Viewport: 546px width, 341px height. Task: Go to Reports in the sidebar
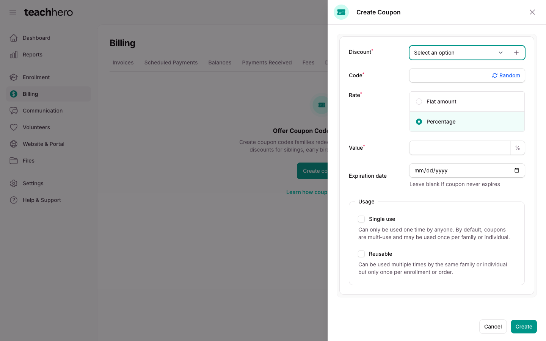tap(49, 55)
